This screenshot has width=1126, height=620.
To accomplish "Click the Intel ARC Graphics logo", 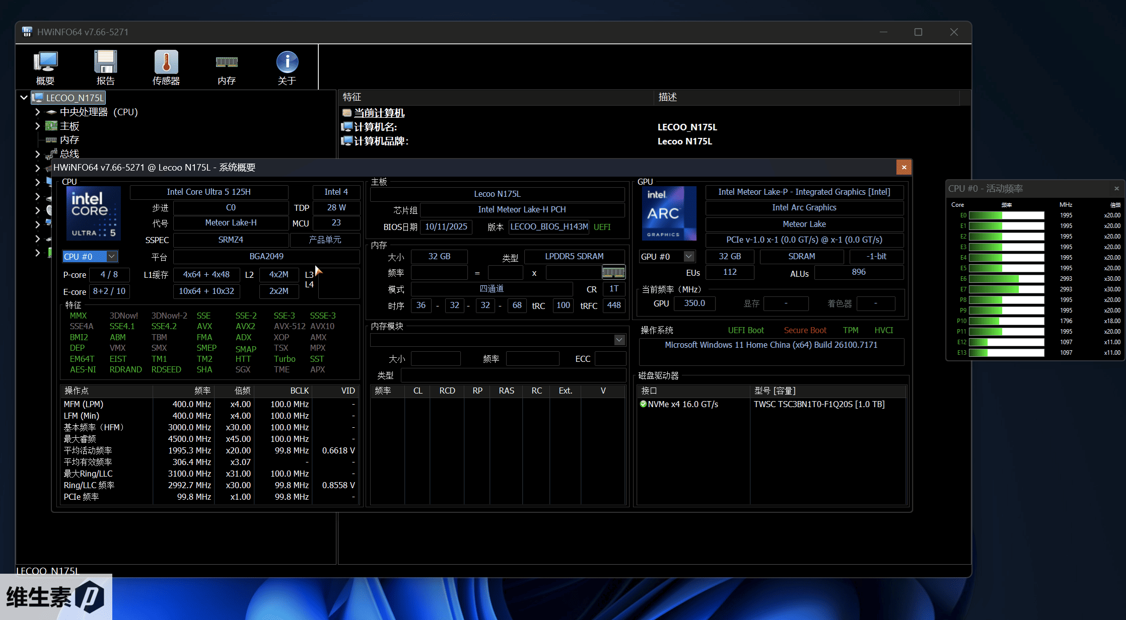I will click(x=669, y=213).
